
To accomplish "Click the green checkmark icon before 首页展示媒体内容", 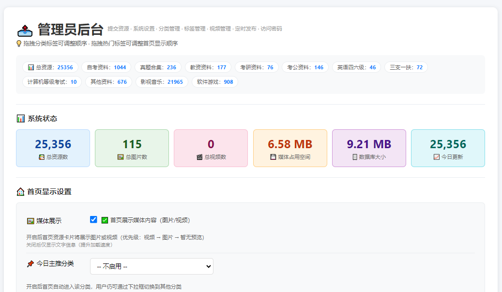I will point(105,220).
